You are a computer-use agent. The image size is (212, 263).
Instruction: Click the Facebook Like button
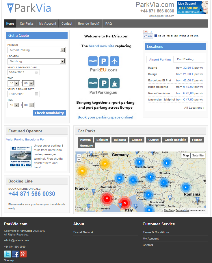pos(148,36)
